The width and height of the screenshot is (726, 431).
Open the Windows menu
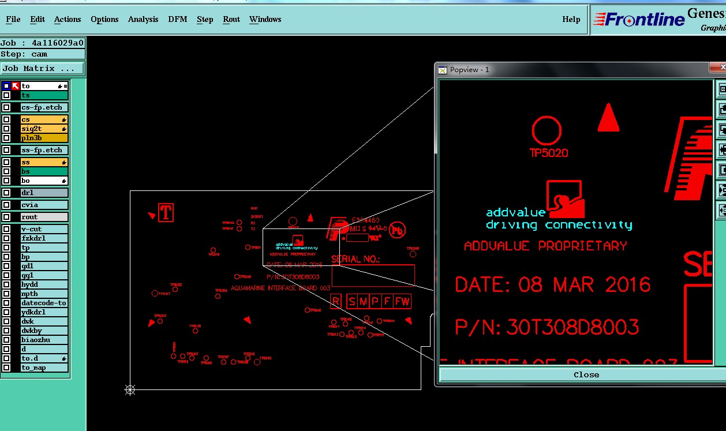265,19
